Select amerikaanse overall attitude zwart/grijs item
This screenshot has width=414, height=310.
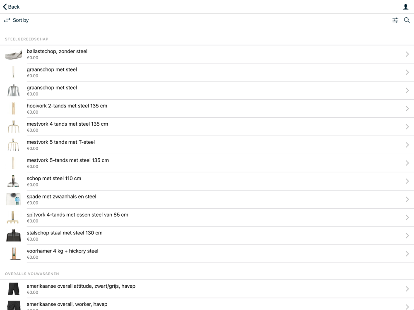click(207, 289)
